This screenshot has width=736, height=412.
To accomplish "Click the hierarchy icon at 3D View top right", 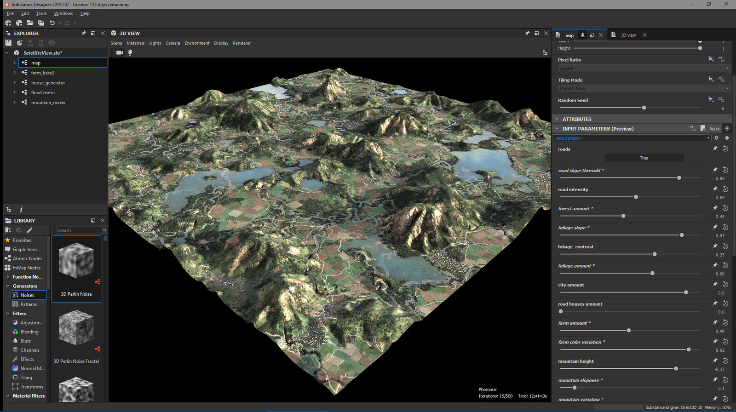I will tap(545, 53).
